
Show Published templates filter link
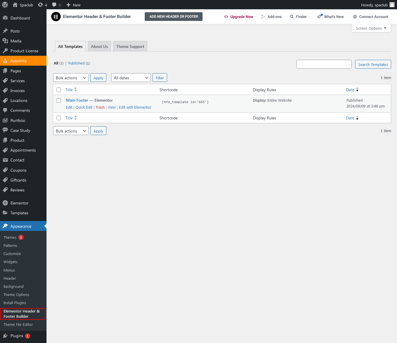pos(76,63)
